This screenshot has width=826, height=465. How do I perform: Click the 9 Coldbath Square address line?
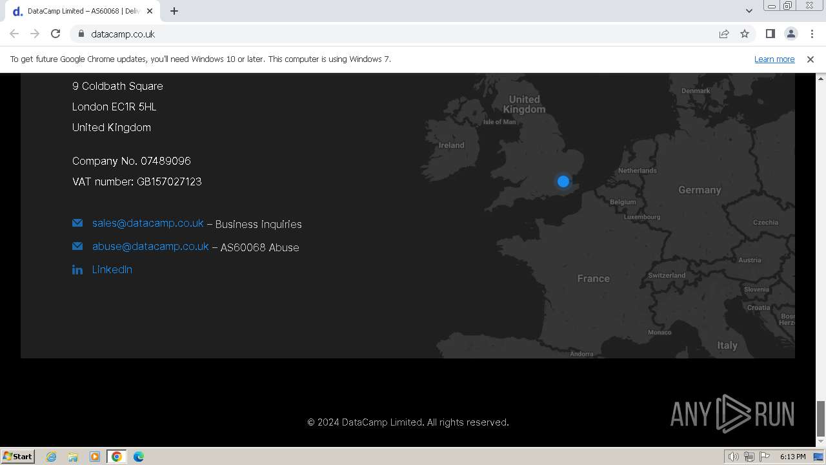tap(117, 86)
